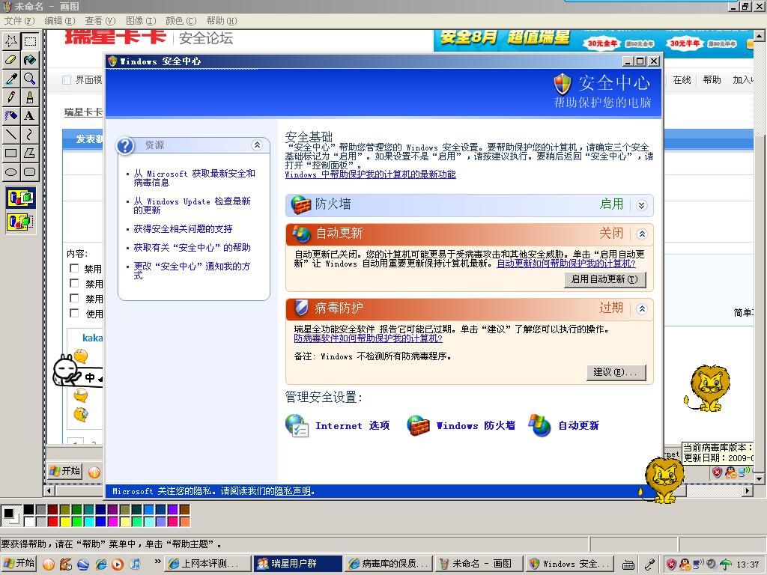Image resolution: width=767 pixels, height=575 pixels.
Task: Switch to Windows 安全 taskbar button
Action: point(569,564)
